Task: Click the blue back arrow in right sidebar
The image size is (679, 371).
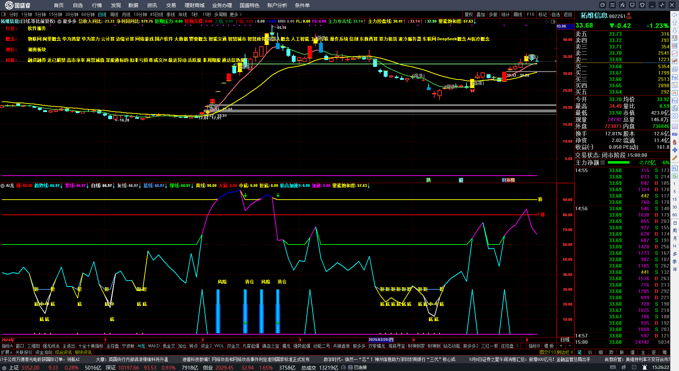Action: [675, 15]
